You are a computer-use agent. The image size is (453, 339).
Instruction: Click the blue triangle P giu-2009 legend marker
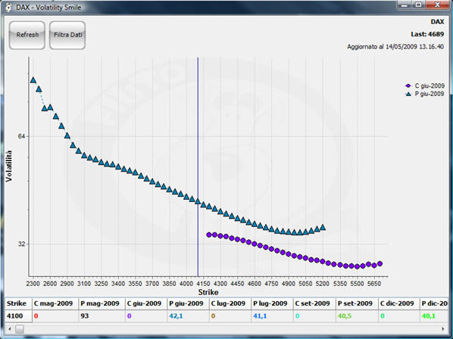coord(408,94)
